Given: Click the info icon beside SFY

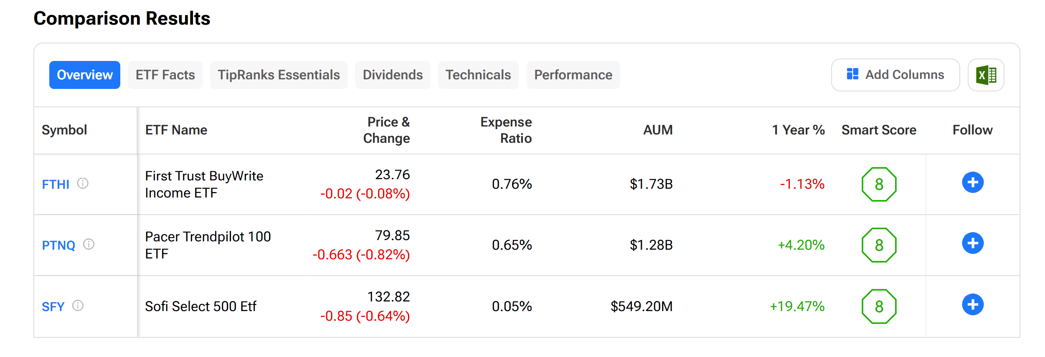Looking at the screenshot, I should click(x=78, y=306).
